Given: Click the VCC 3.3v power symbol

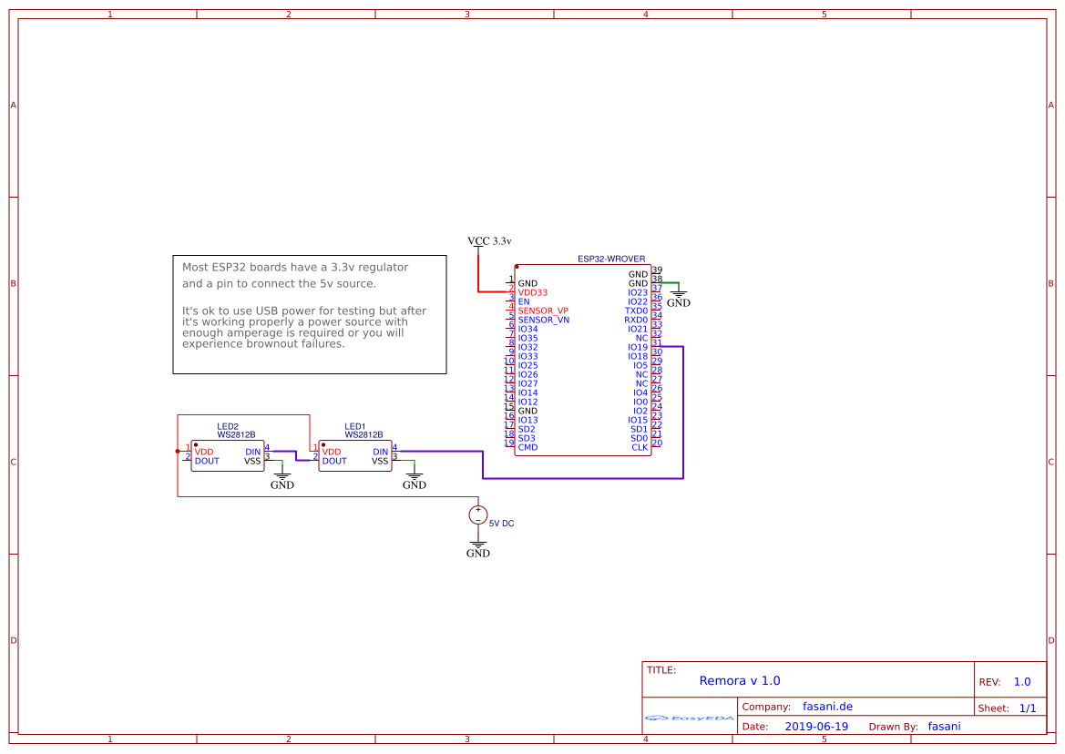Looking at the screenshot, I should [489, 241].
